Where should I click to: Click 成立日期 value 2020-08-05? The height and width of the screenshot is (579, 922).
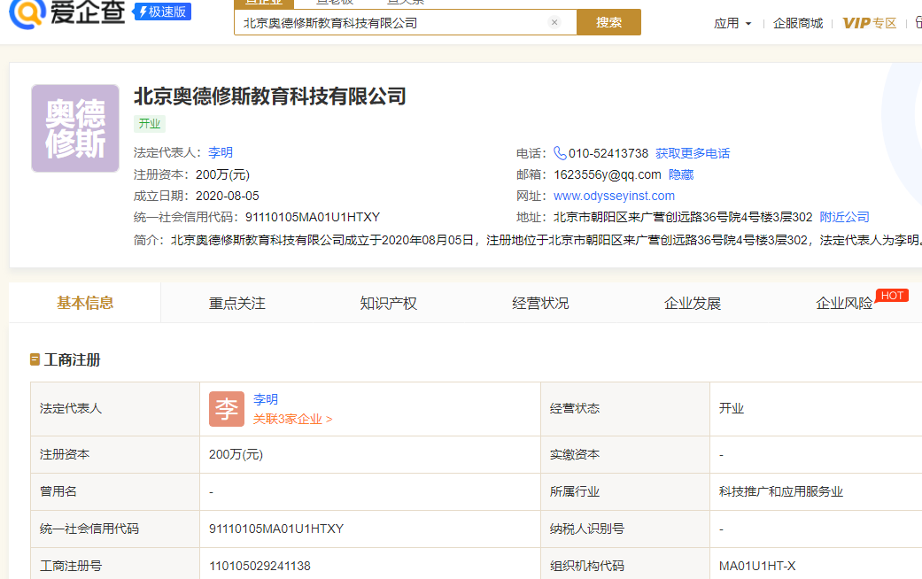click(227, 196)
